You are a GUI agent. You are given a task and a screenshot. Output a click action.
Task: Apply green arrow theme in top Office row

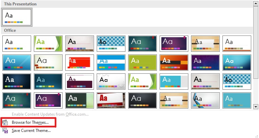coord(48,44)
